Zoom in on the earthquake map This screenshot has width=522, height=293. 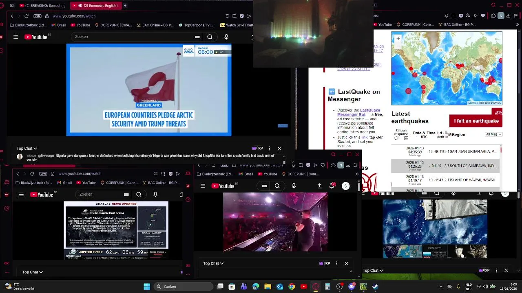click(x=398, y=38)
